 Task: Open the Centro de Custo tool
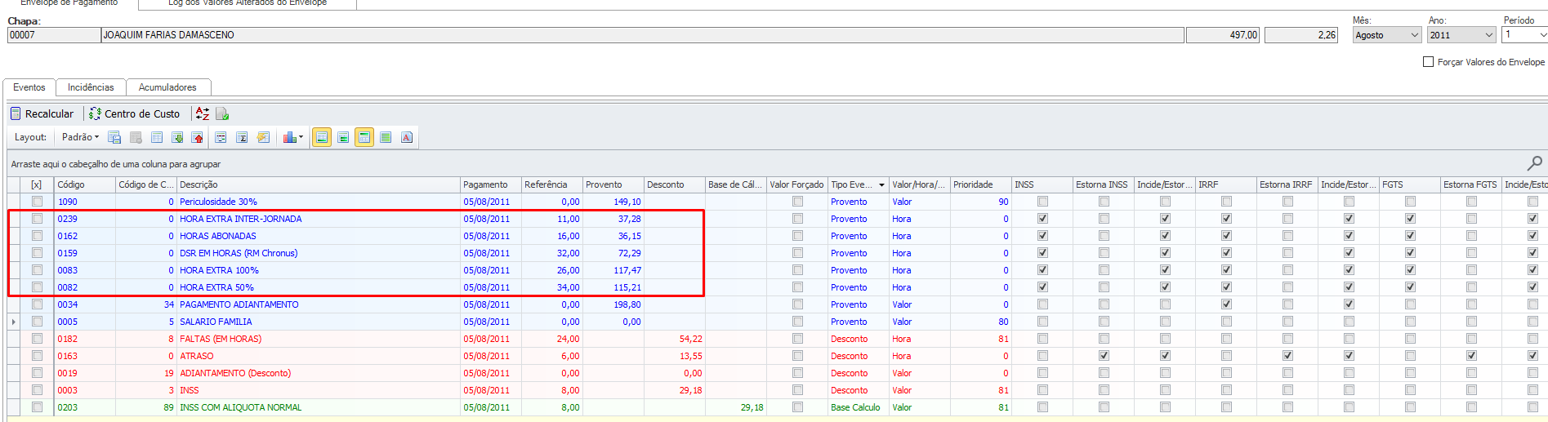(x=135, y=113)
